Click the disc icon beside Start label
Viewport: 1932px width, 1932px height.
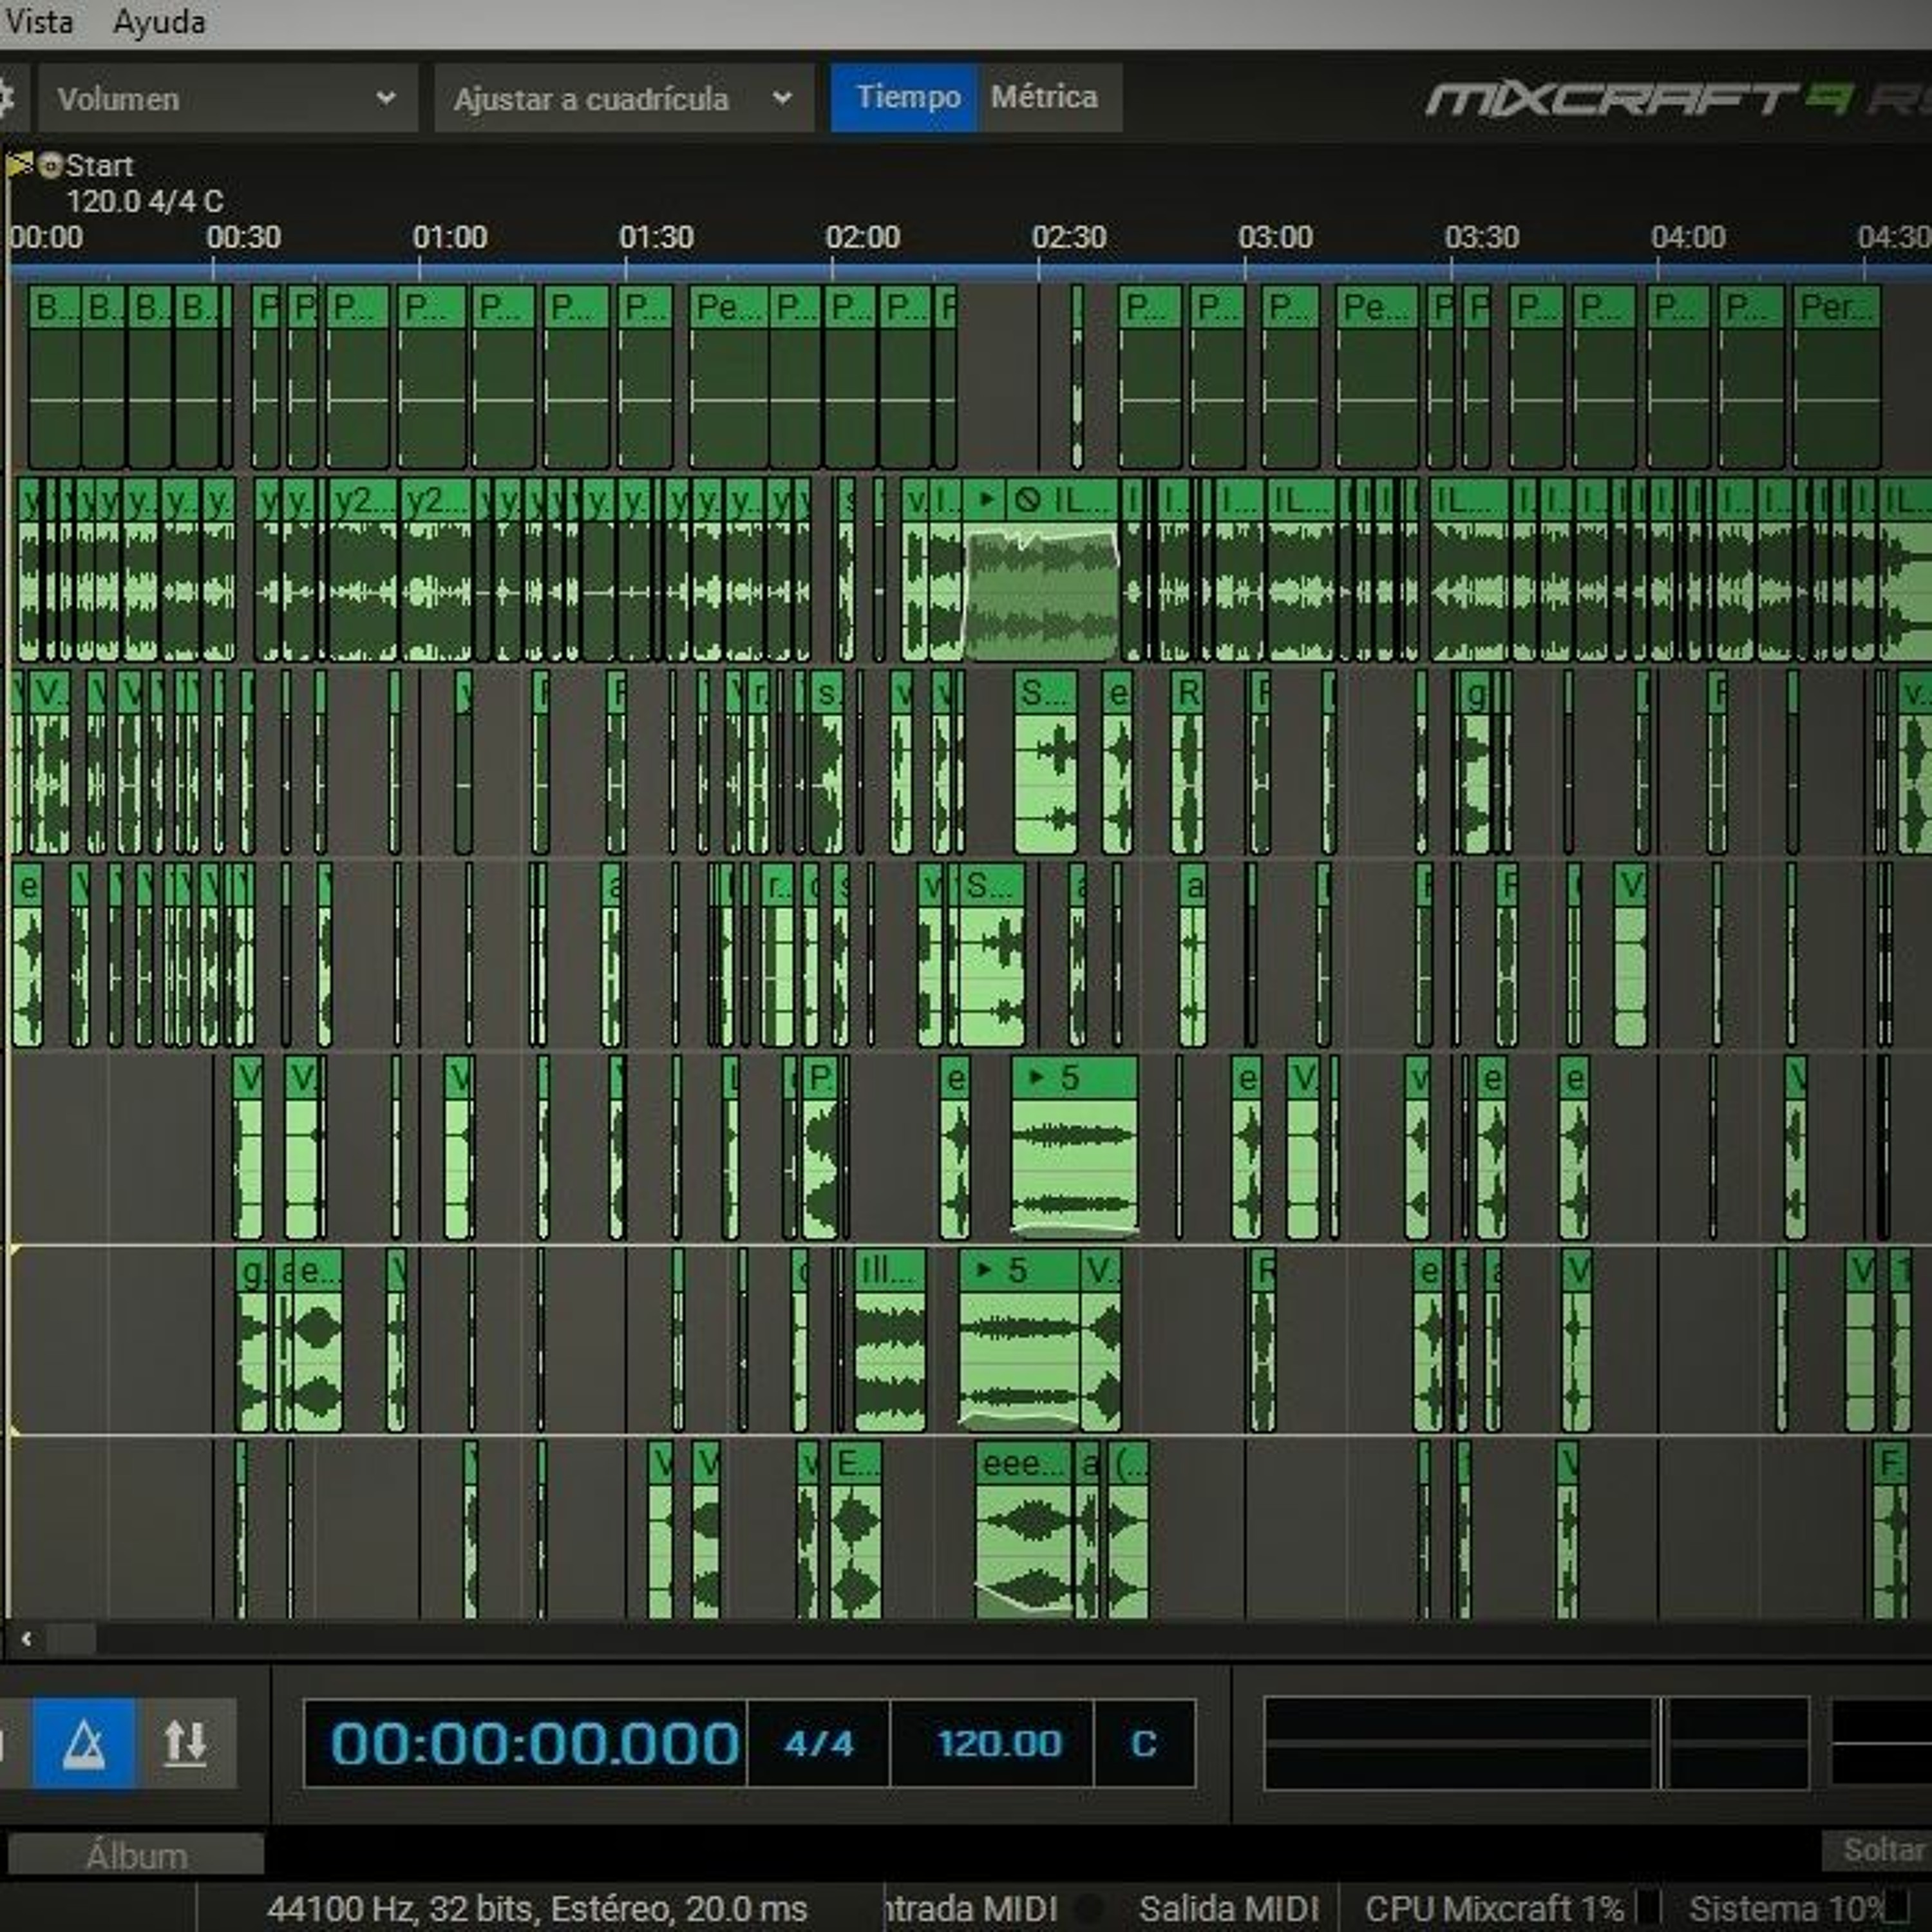50,165
